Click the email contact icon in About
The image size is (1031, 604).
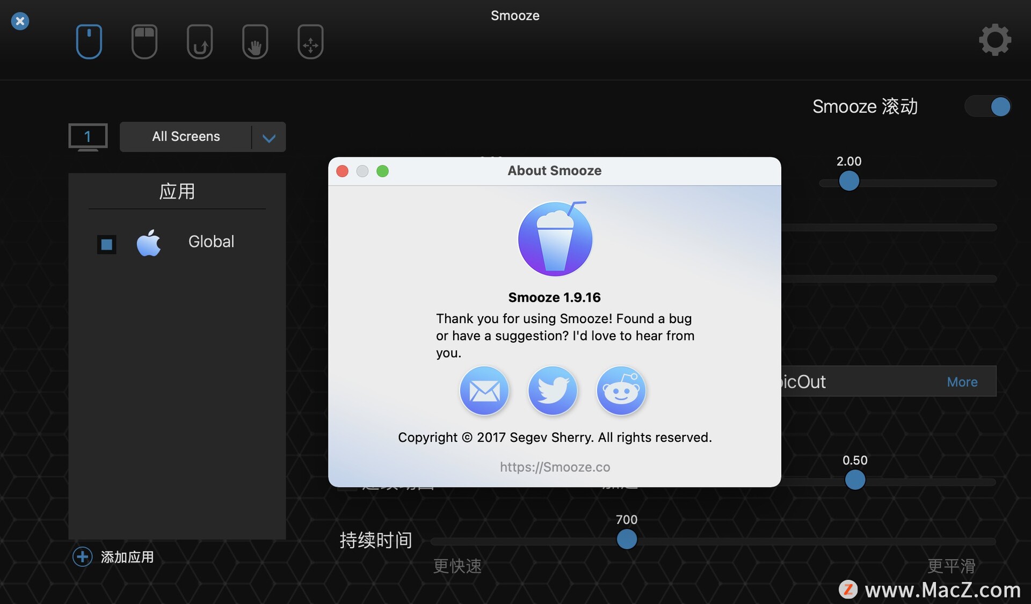click(484, 390)
